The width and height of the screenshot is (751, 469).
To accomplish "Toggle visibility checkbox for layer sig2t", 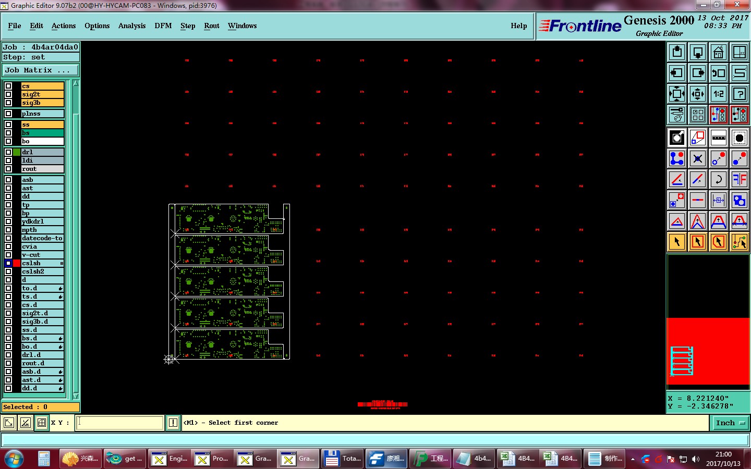I will click(x=8, y=94).
